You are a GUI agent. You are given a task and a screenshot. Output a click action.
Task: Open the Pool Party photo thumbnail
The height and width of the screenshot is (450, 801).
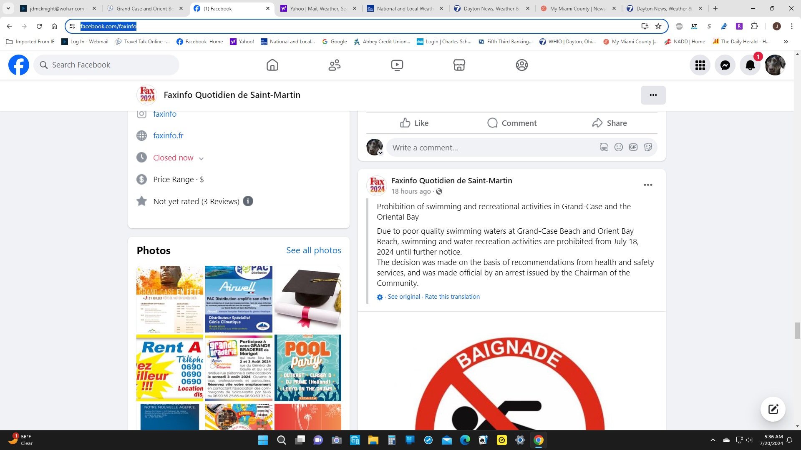307,367
